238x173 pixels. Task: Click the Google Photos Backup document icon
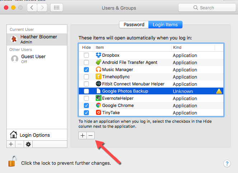(99, 91)
